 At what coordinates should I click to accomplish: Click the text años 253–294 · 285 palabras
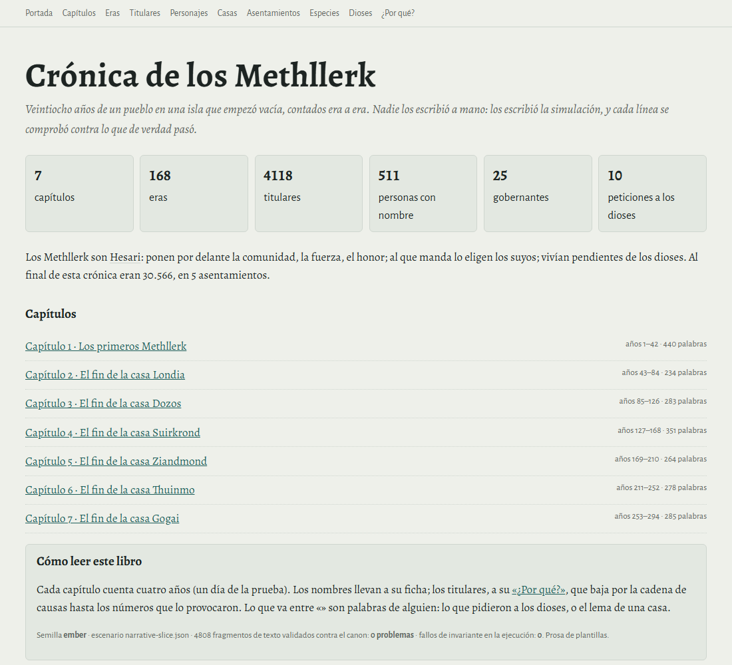coord(661,516)
